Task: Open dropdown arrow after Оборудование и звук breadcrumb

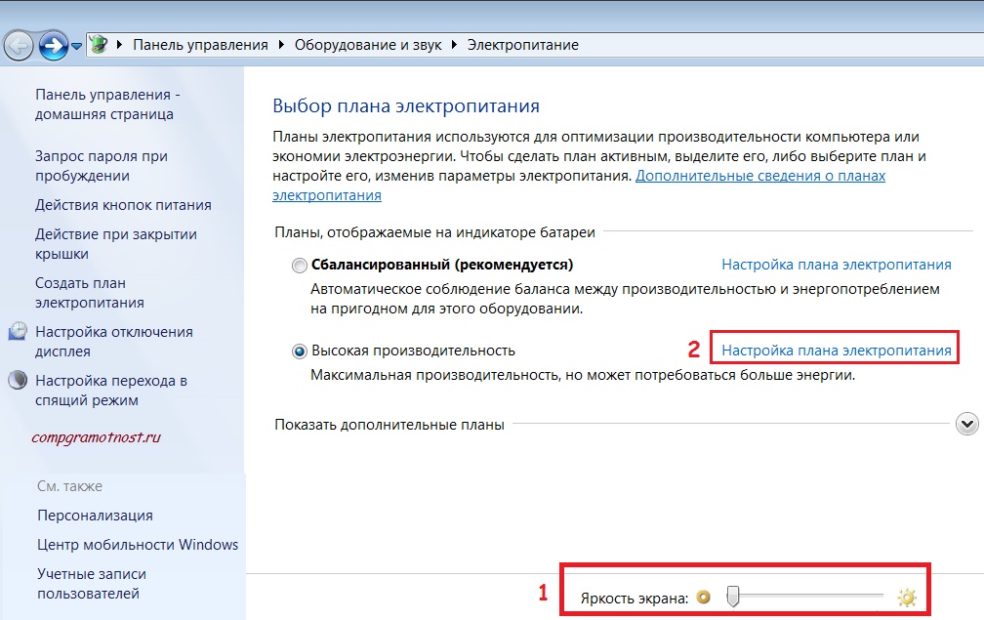Action: click(x=454, y=45)
